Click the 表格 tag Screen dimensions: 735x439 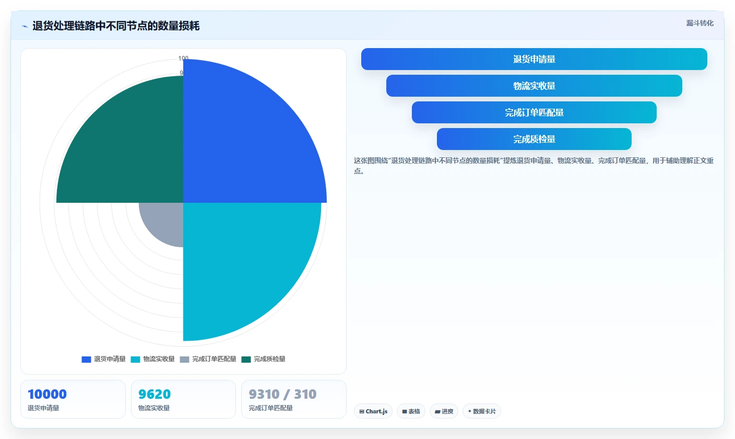411,411
